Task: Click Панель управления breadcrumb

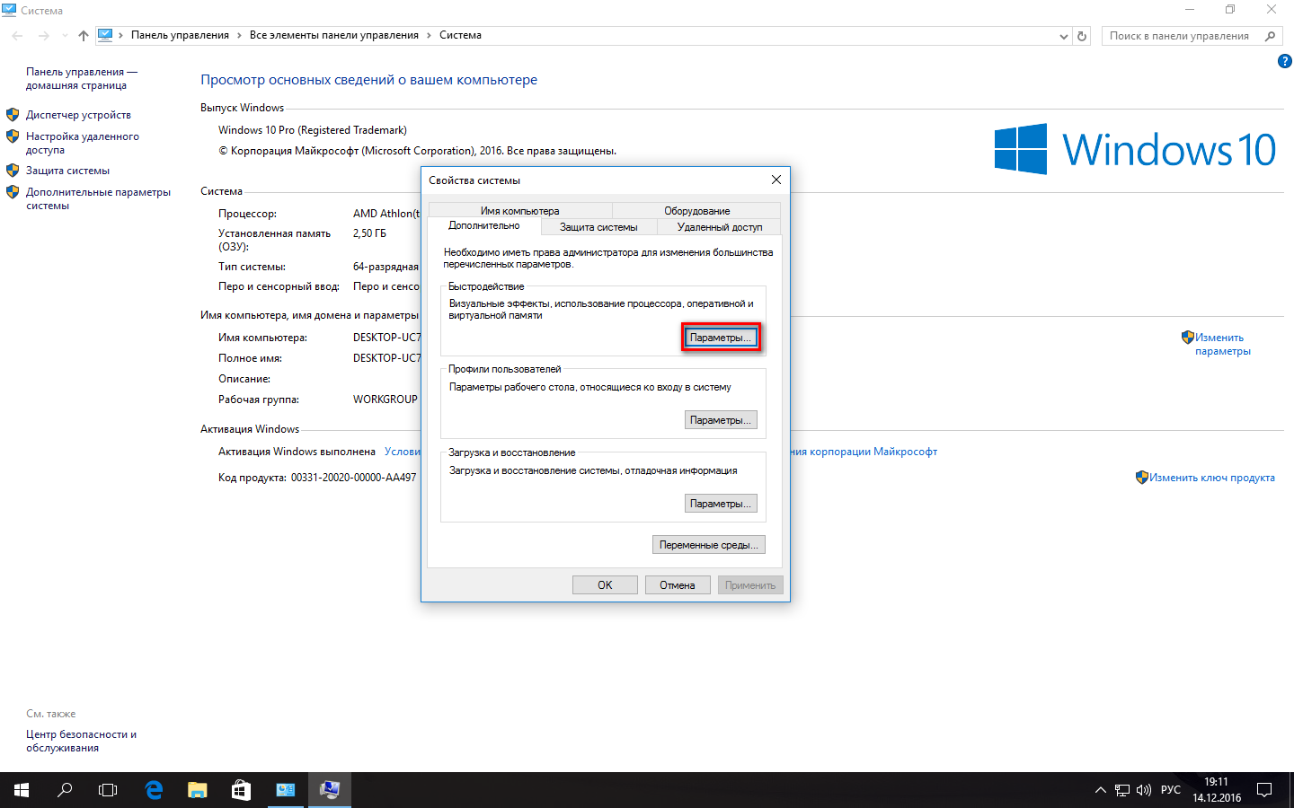Action: pos(180,35)
